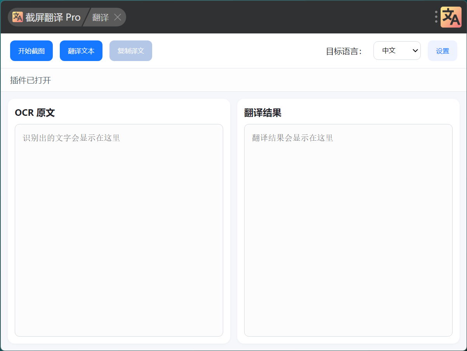Click the small translate logo beside 截屏翻译 Pro
This screenshot has height=351, width=467.
point(18,17)
